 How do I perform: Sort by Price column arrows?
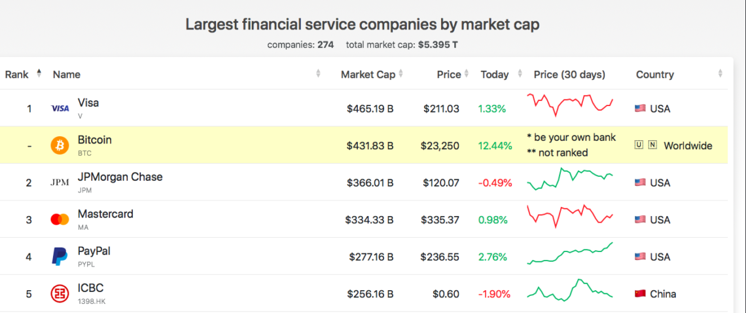tap(467, 74)
